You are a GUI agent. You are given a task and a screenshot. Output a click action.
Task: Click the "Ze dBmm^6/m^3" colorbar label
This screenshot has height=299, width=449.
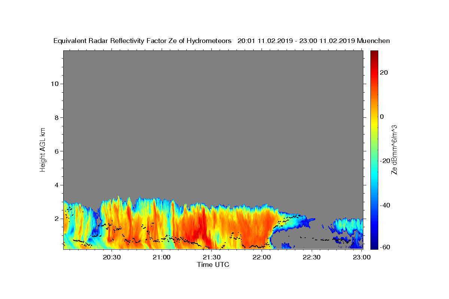[x=394, y=149]
